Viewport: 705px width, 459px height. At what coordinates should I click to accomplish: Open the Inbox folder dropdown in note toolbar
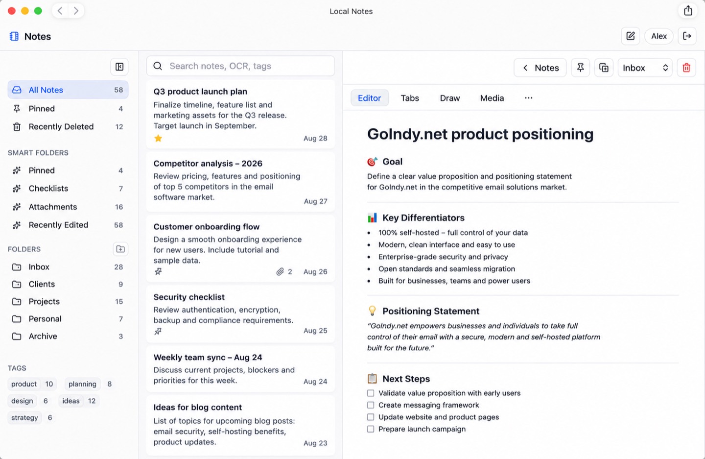click(x=645, y=68)
